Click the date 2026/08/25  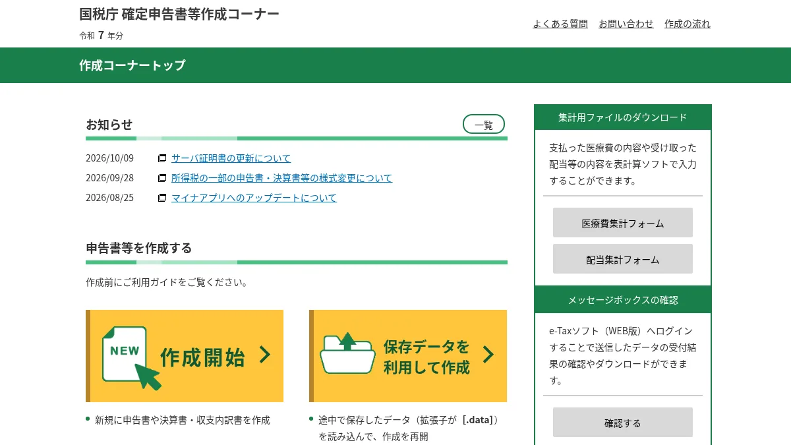pos(109,198)
